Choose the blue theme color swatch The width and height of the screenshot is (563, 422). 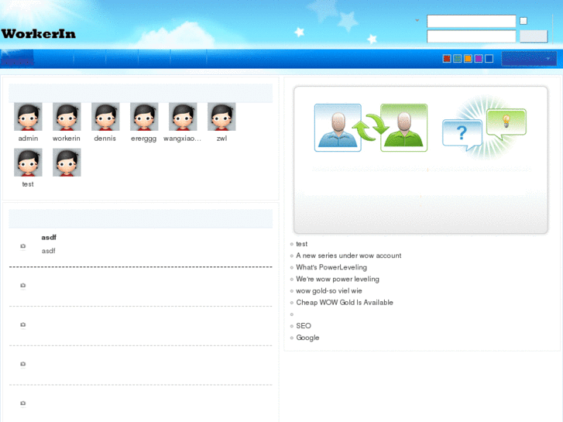(x=489, y=59)
